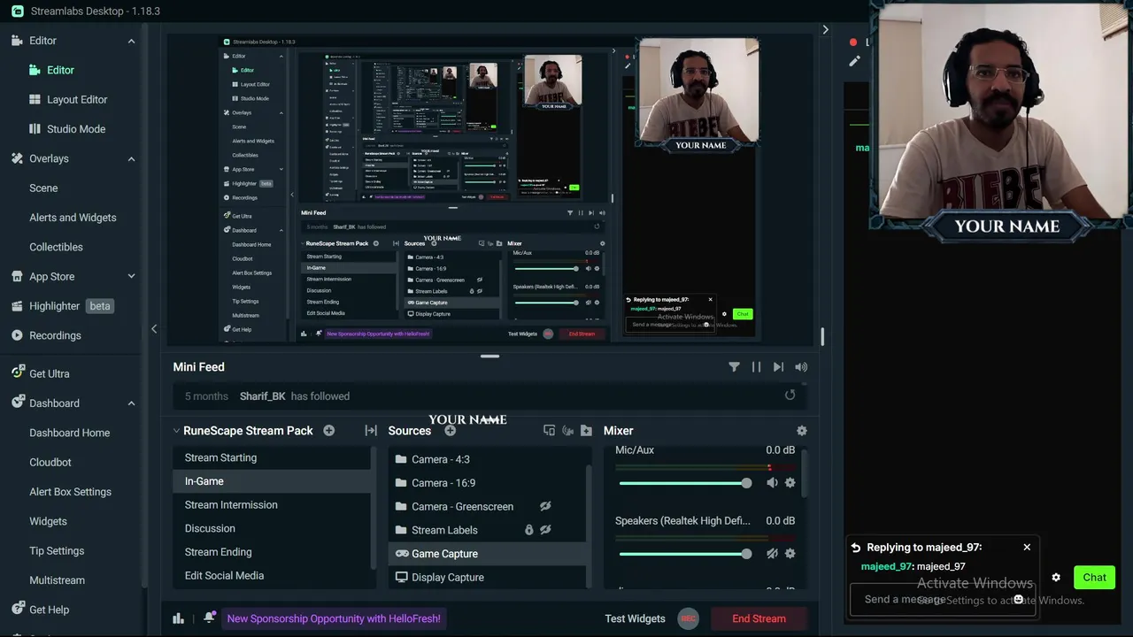Image resolution: width=1133 pixels, height=637 pixels.
Task: Collapse the chat panel with the top arrow
Action: pos(825,29)
